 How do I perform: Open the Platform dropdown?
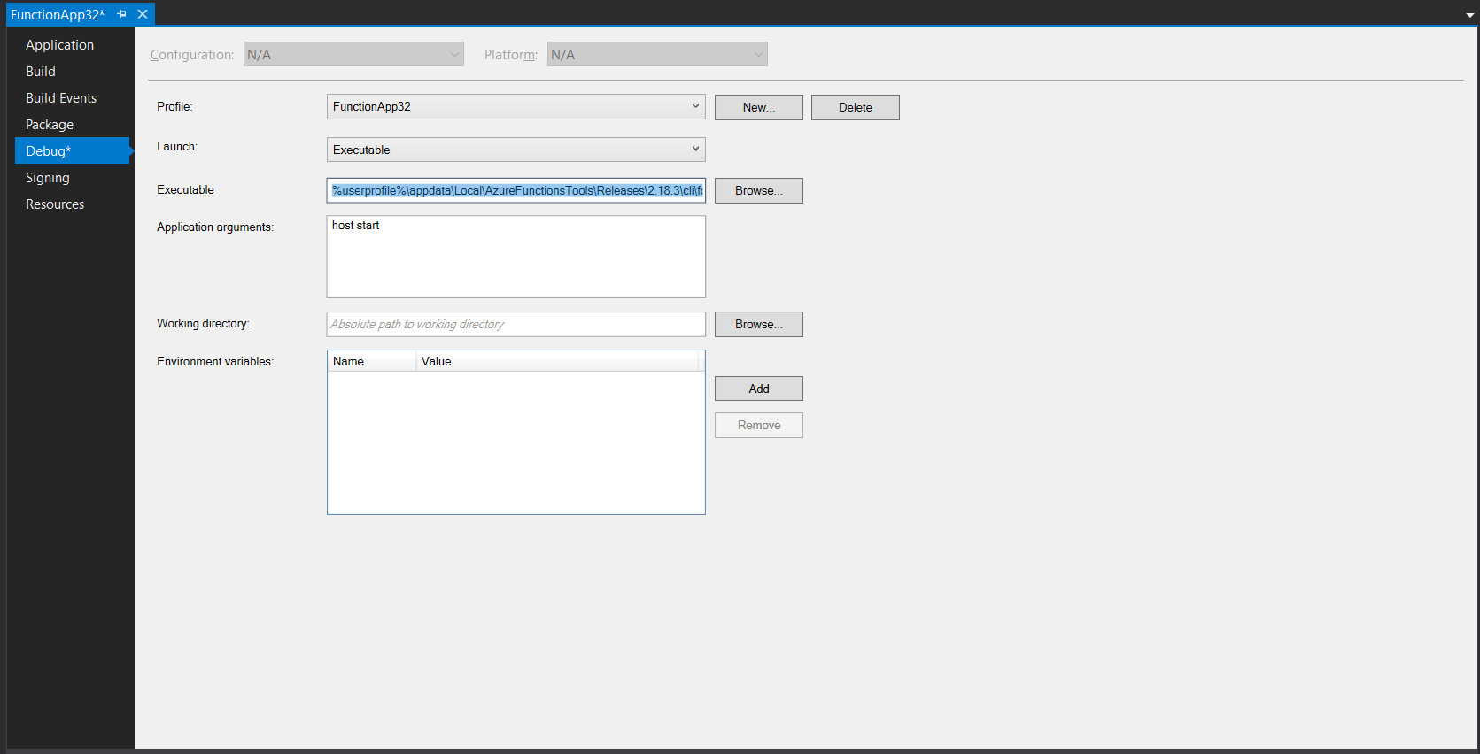click(x=657, y=54)
